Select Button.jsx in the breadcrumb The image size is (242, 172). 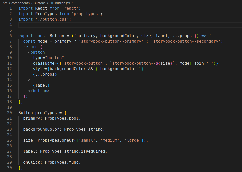62,3
